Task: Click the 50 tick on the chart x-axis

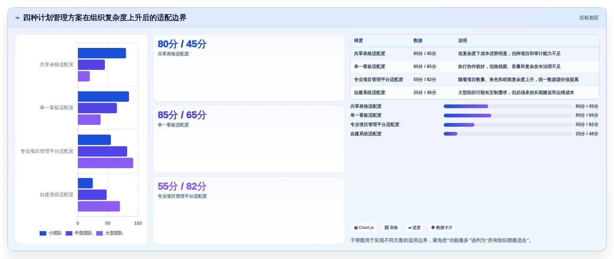Action: [x=108, y=223]
